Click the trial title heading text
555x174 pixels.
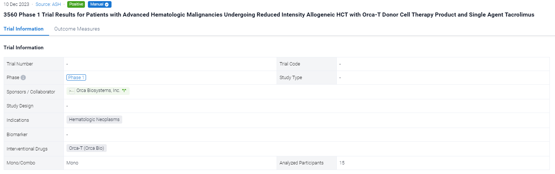(x=269, y=15)
